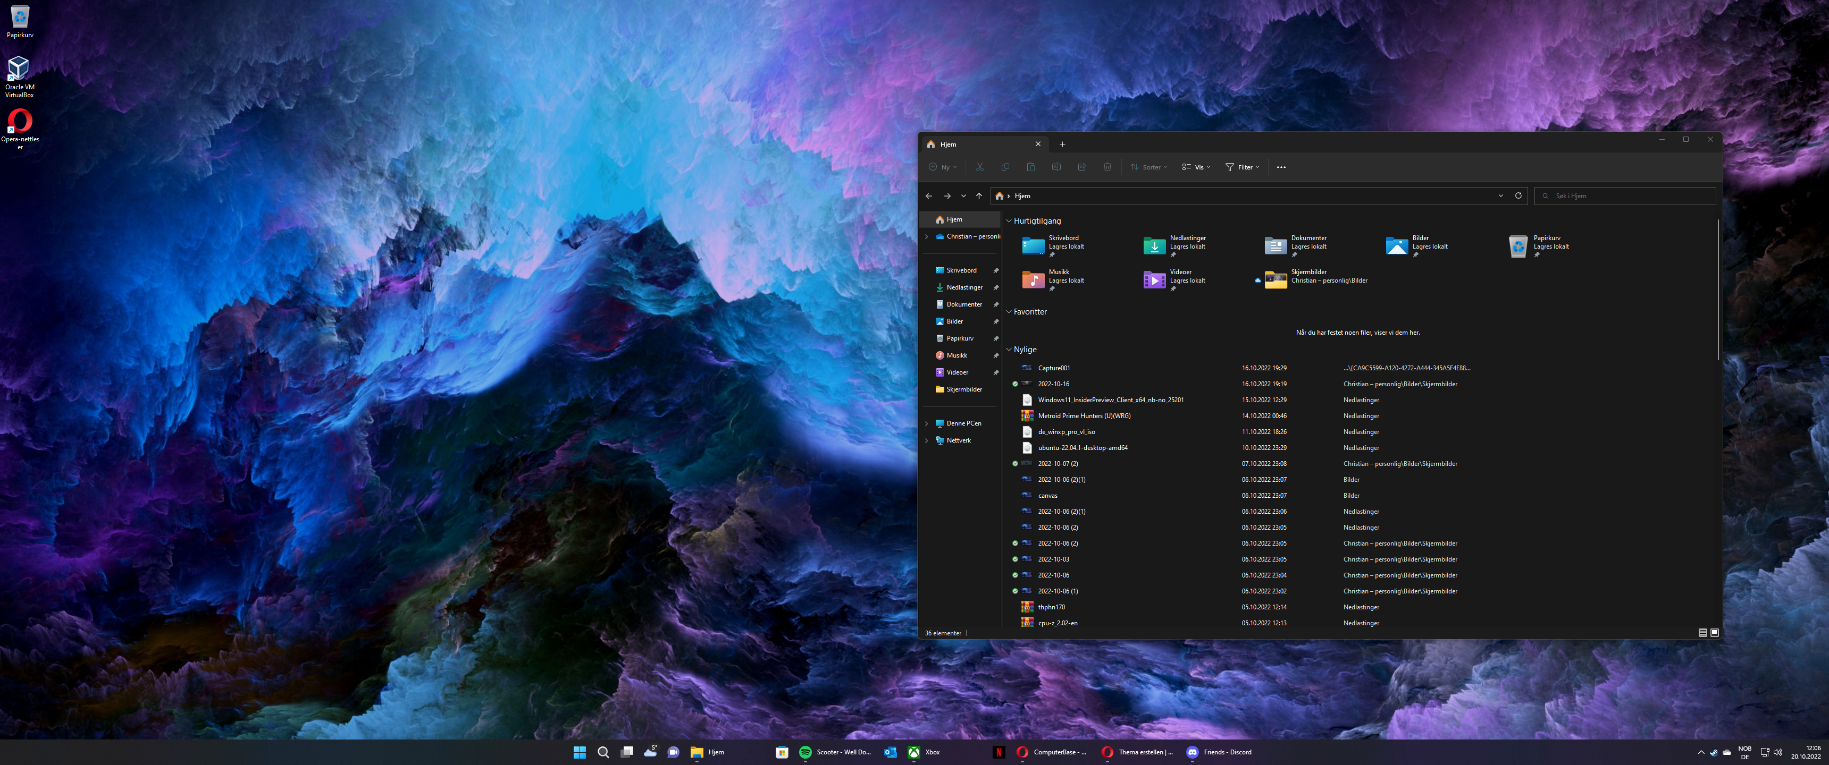Viewport: 1829px width, 765px height.
Task: Select Papirkurv icon on the desktop
Action: [20, 21]
